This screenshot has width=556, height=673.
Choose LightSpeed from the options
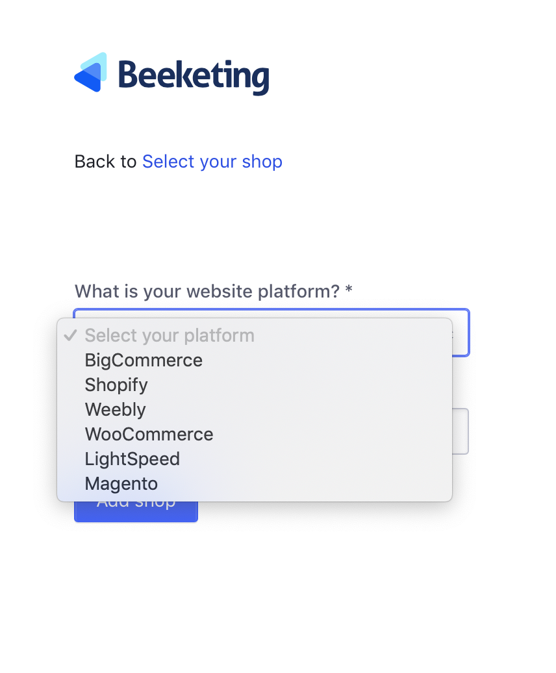pos(132,459)
